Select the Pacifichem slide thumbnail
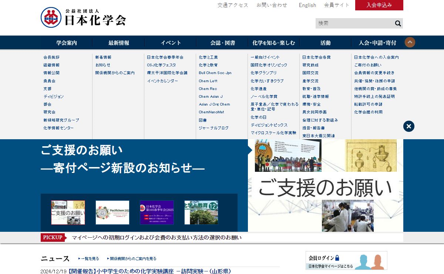The image size is (444, 274). [112, 213]
